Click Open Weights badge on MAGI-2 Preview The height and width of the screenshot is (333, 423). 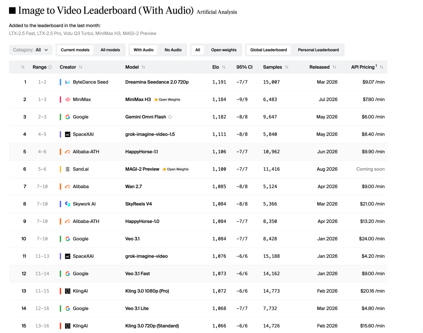pyautogui.click(x=176, y=169)
